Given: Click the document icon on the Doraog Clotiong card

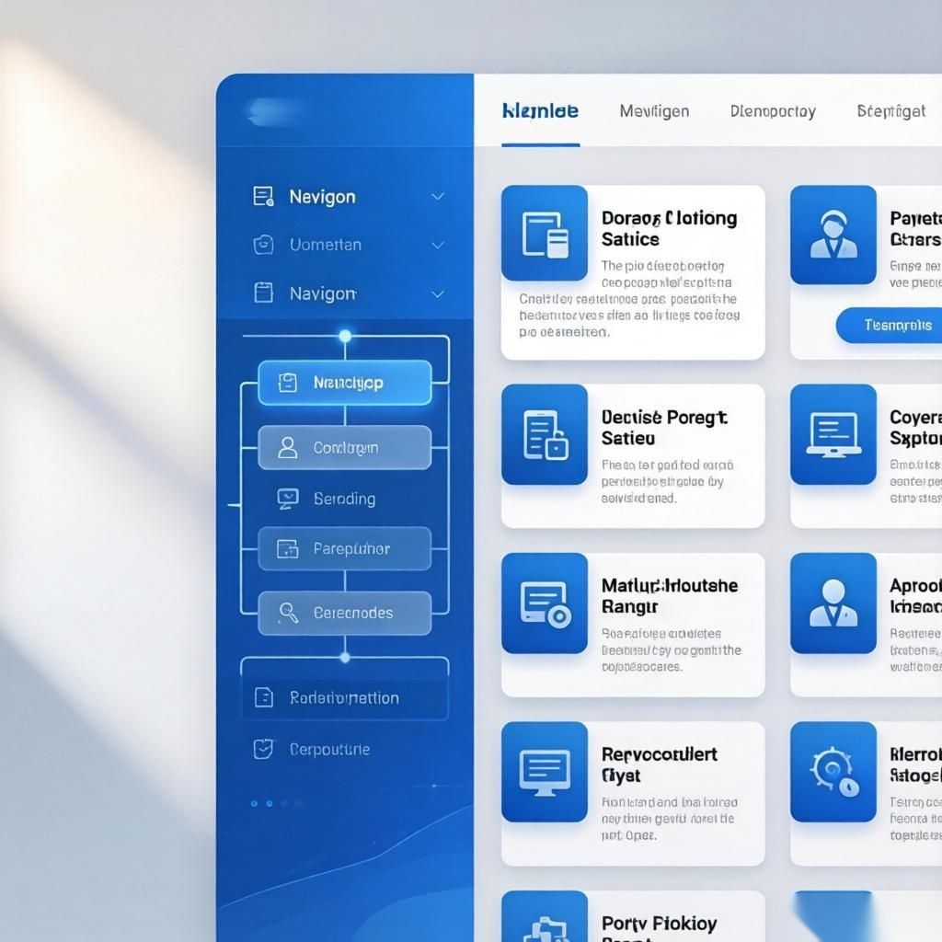Looking at the screenshot, I should pyautogui.click(x=545, y=234).
